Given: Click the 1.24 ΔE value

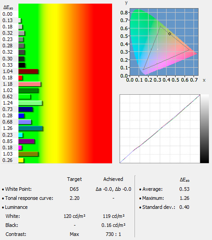Looking at the screenshot, I should pos(8,103).
